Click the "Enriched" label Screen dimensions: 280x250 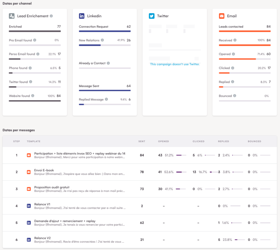pyautogui.click(x=15, y=27)
